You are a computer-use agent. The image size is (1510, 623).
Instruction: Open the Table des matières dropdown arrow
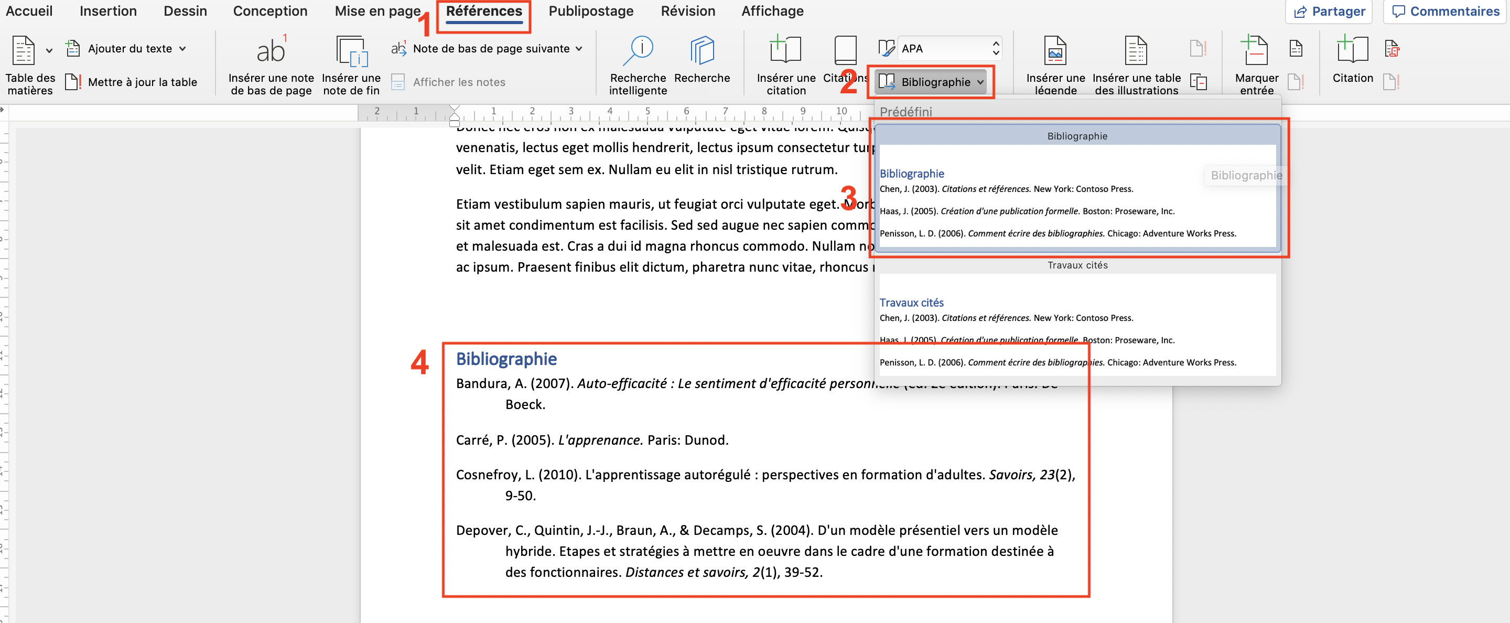49,50
